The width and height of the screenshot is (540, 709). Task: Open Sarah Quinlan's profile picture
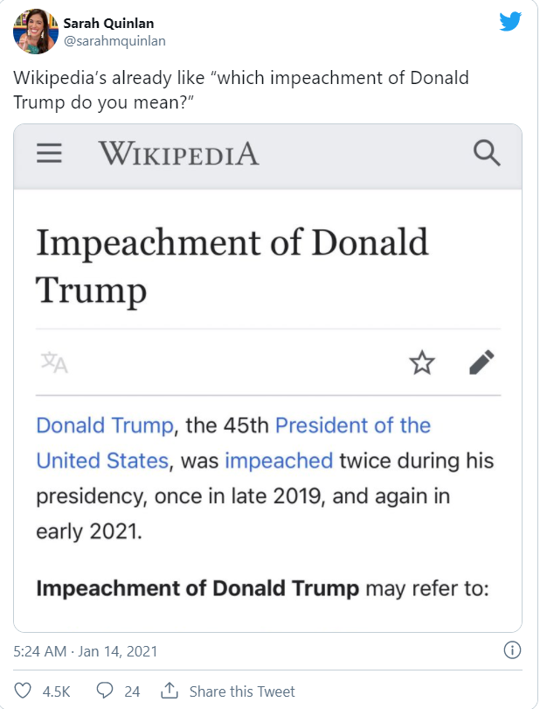click(x=36, y=32)
